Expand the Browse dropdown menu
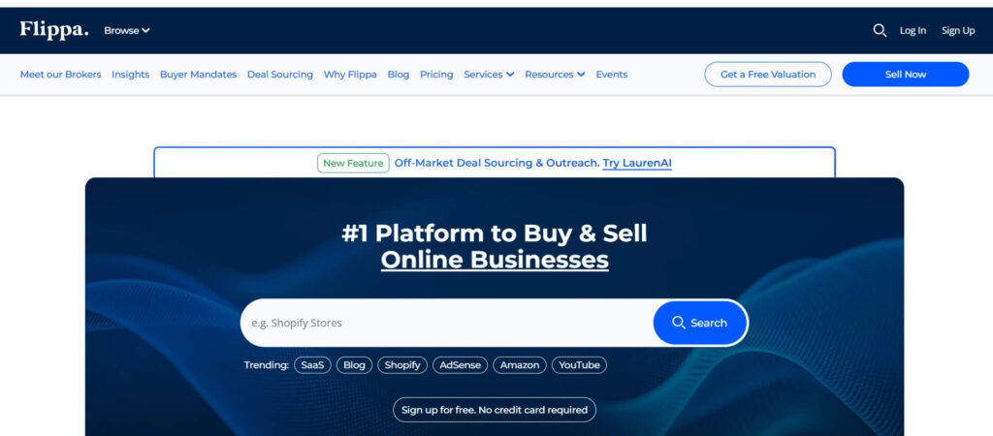 click(x=127, y=30)
